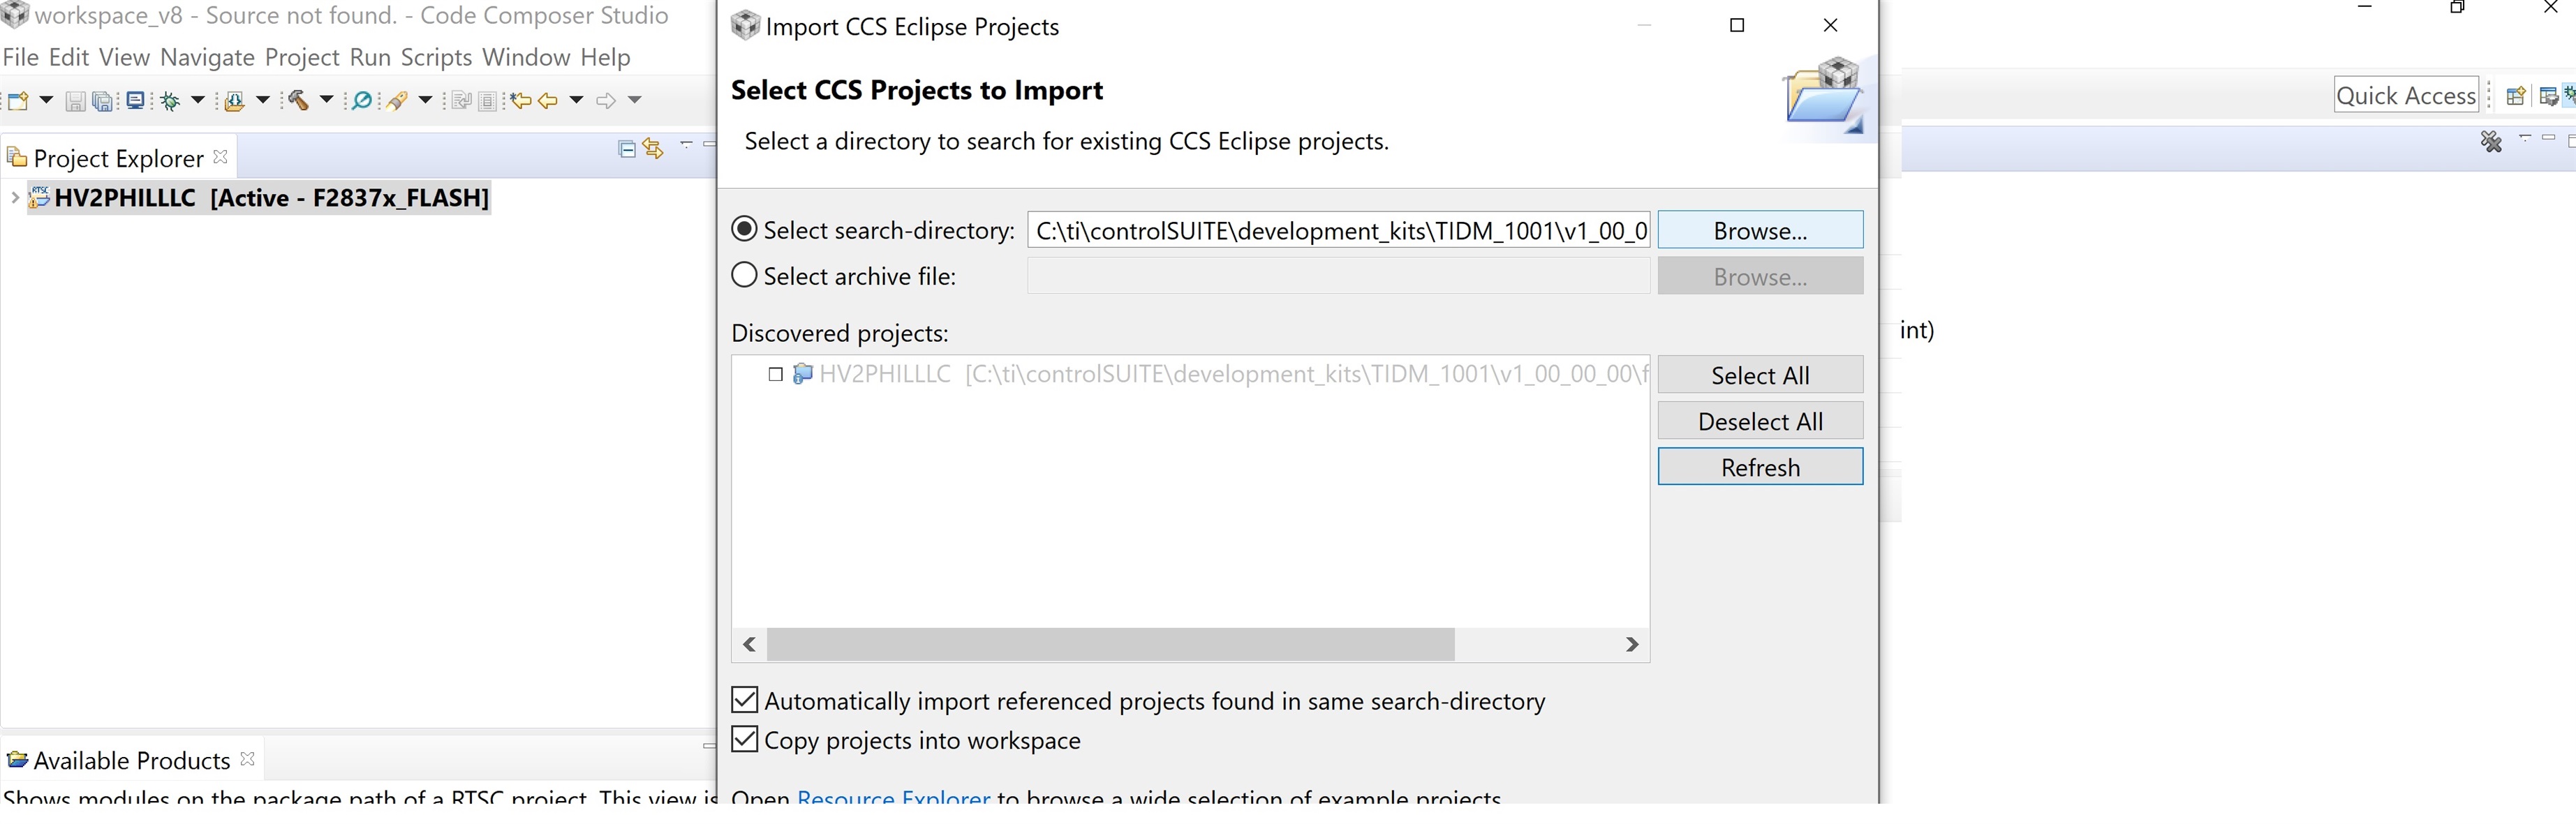Toggle Copy projects into workspace checkbox
This screenshot has height=824, width=2576.
[x=744, y=739]
